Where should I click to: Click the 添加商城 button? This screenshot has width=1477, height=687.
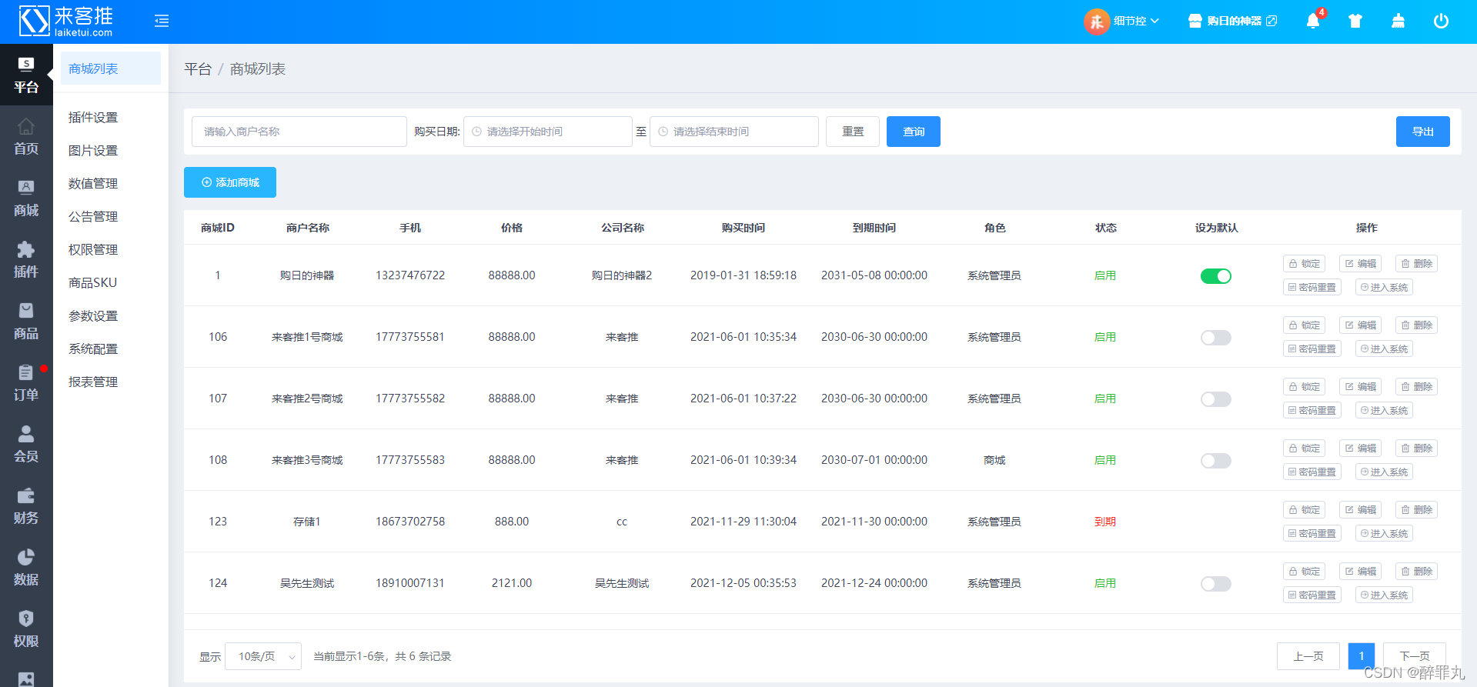230,182
